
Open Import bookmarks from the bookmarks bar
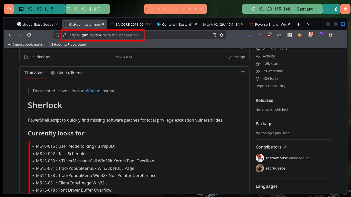pyautogui.click(x=27, y=44)
